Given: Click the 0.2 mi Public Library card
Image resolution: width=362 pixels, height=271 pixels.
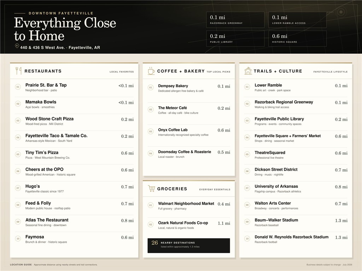Looking at the screenshot, I should click(235, 39).
